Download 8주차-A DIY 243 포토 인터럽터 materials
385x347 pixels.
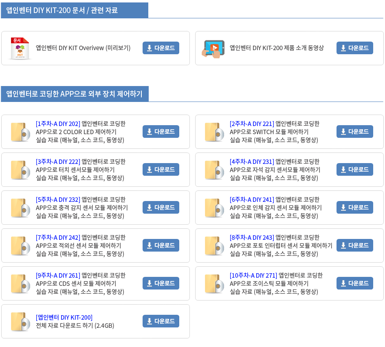pos(355,245)
